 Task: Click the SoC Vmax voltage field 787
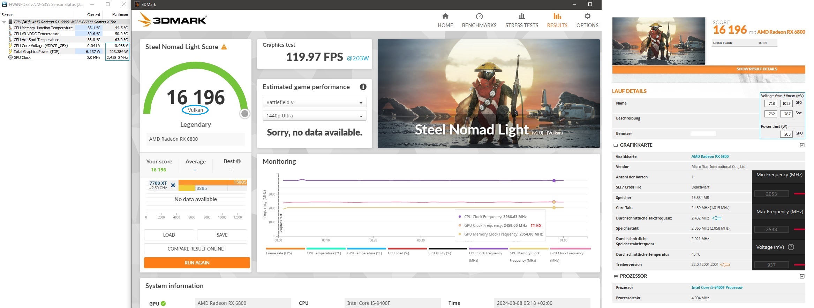click(x=786, y=114)
